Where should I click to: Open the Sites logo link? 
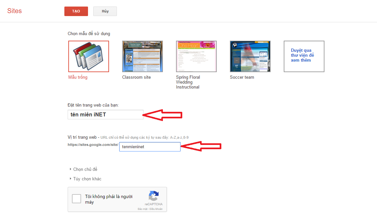pos(14,11)
